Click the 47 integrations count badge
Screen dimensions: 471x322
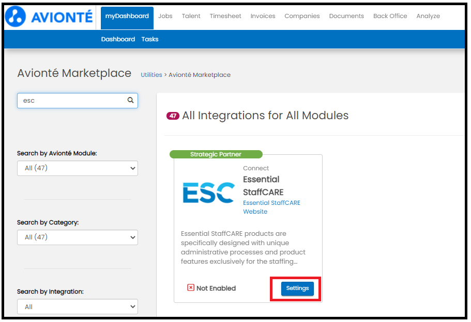pyautogui.click(x=173, y=116)
